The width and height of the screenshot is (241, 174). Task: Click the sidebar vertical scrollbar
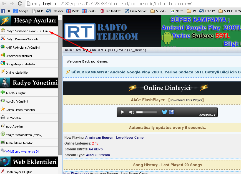point(60,87)
